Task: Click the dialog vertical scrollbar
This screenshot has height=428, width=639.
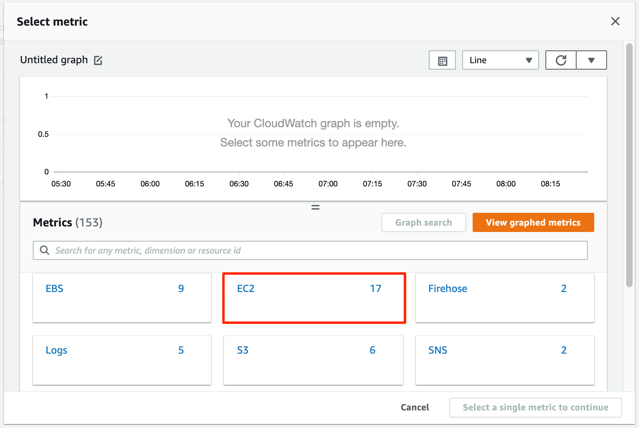Action: coord(629,165)
